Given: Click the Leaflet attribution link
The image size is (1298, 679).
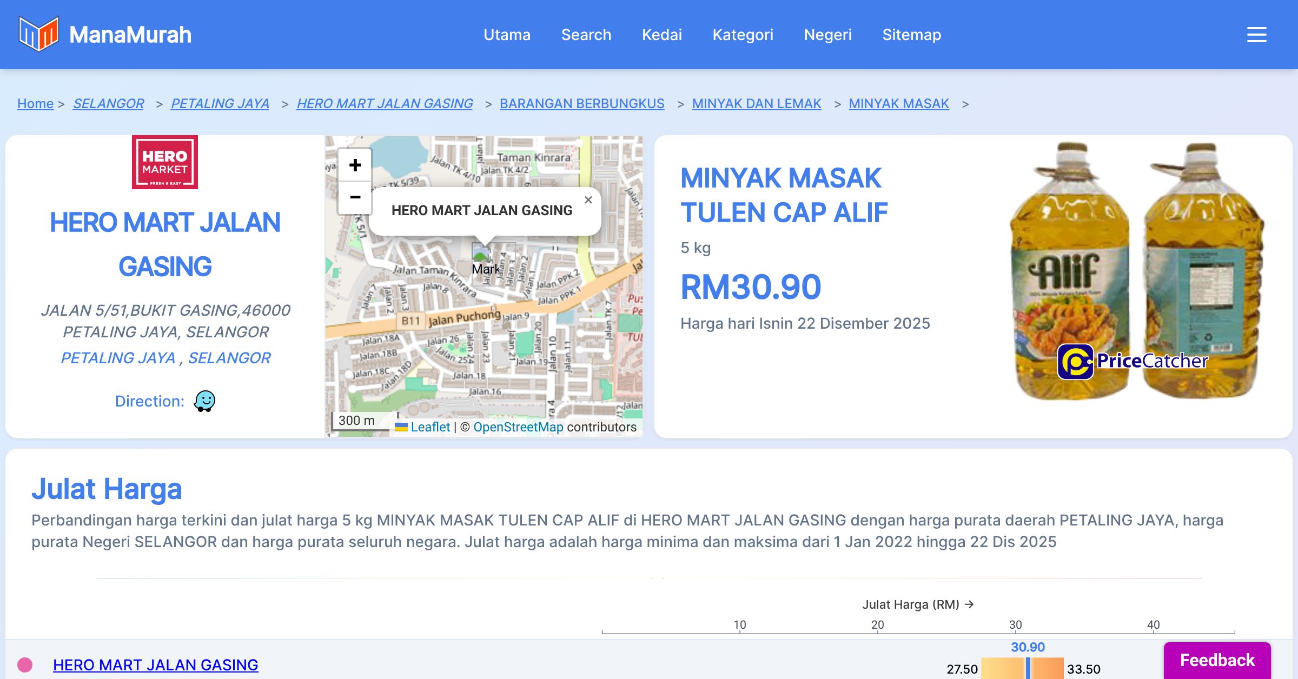Looking at the screenshot, I should pos(430,427).
